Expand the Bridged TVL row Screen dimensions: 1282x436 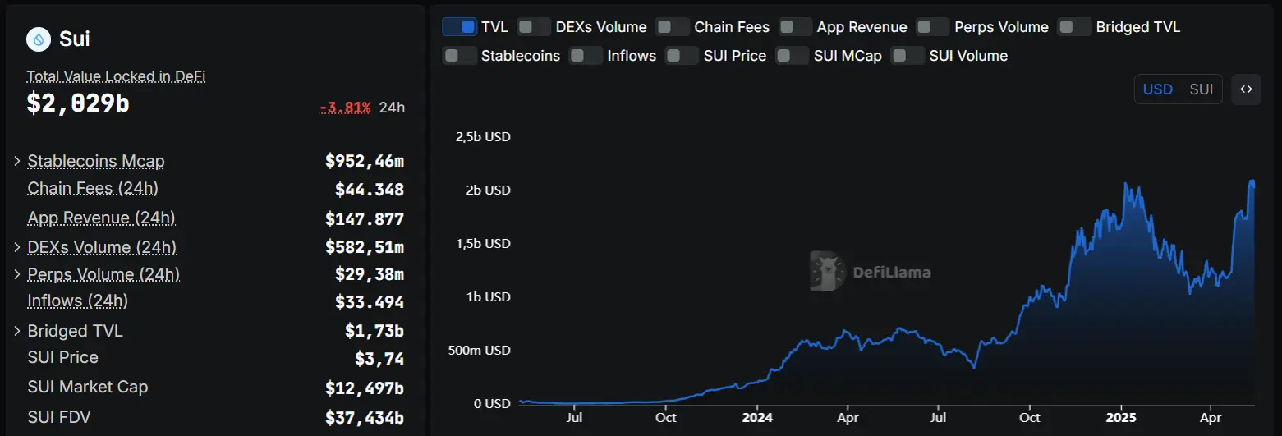pyautogui.click(x=17, y=331)
